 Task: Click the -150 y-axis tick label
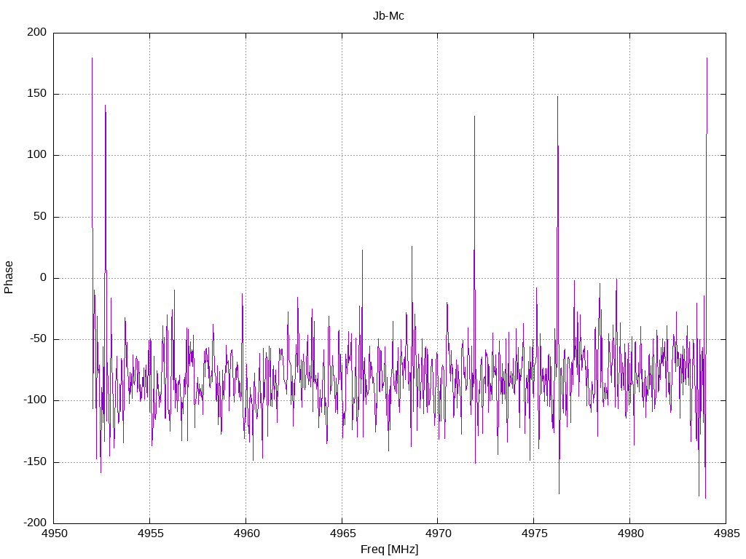click(35, 461)
